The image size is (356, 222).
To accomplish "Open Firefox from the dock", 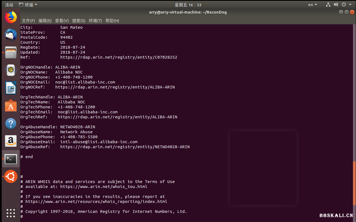I will pos(11,17).
